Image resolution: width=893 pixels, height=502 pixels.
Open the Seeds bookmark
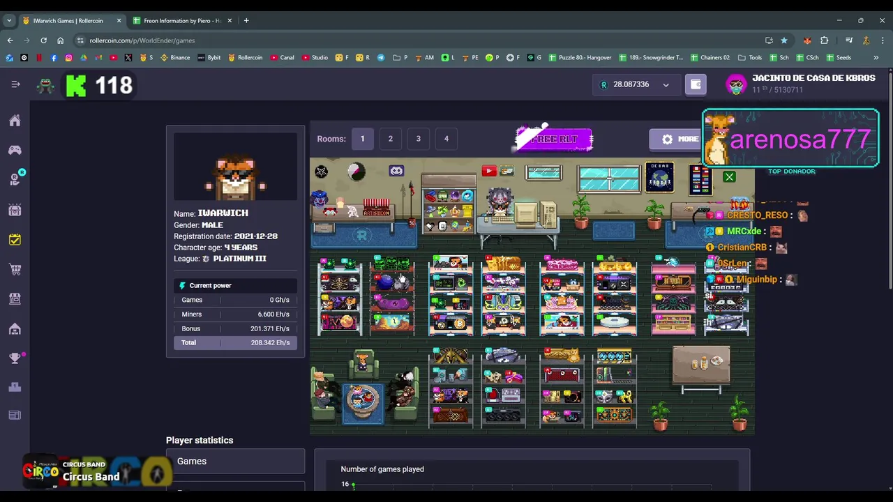839,57
